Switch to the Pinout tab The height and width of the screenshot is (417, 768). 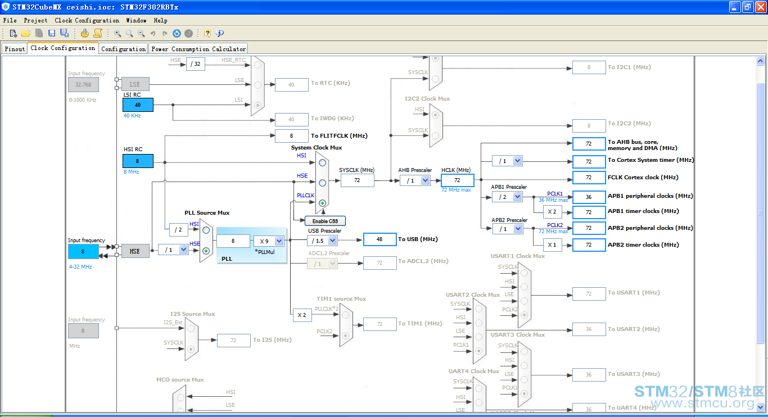[15, 49]
